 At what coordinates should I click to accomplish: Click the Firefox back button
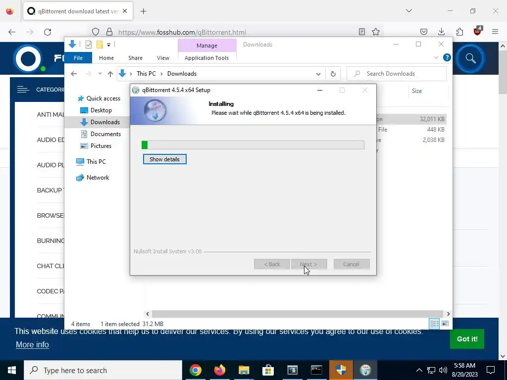[12, 32]
